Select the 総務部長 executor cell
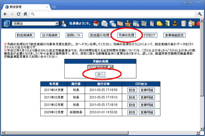This screenshot has width=205, height=136. 76,112
